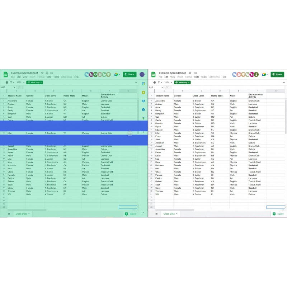Expand the 100% zoom dropdown in right window
The image size is (287, 287).
coord(167,83)
